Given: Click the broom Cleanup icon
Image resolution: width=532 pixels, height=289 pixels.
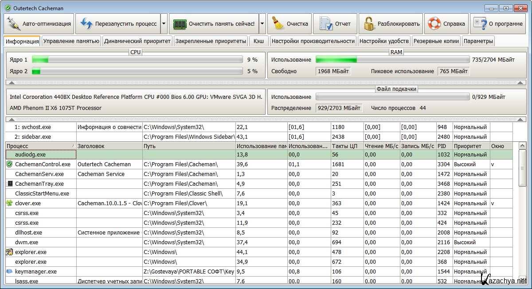Looking at the screenshot, I should point(278,24).
